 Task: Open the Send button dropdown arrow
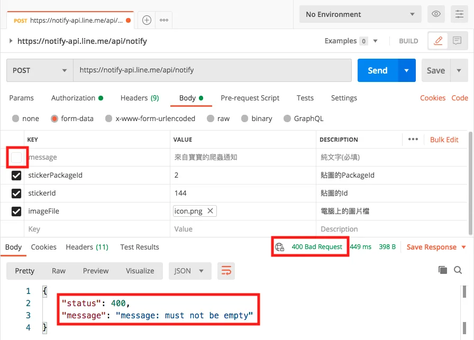407,70
